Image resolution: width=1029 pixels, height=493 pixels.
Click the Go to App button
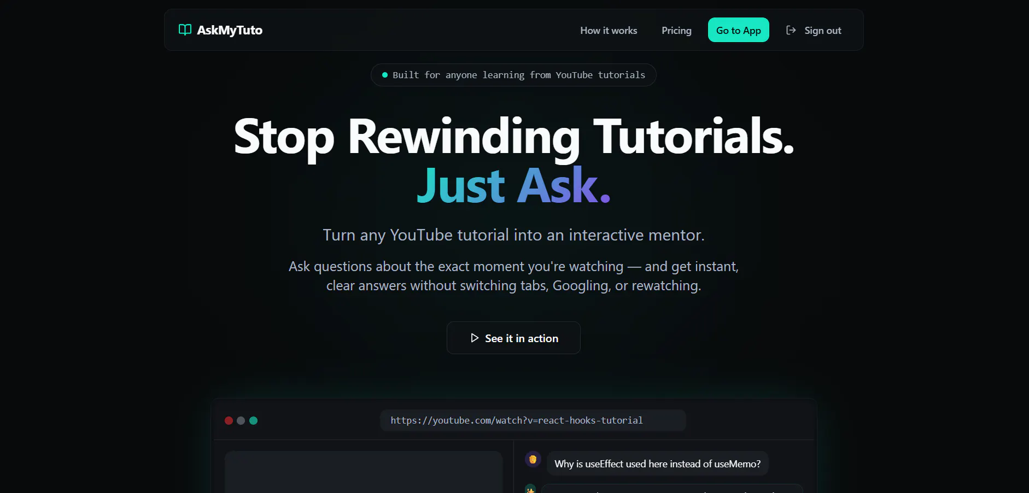(739, 30)
